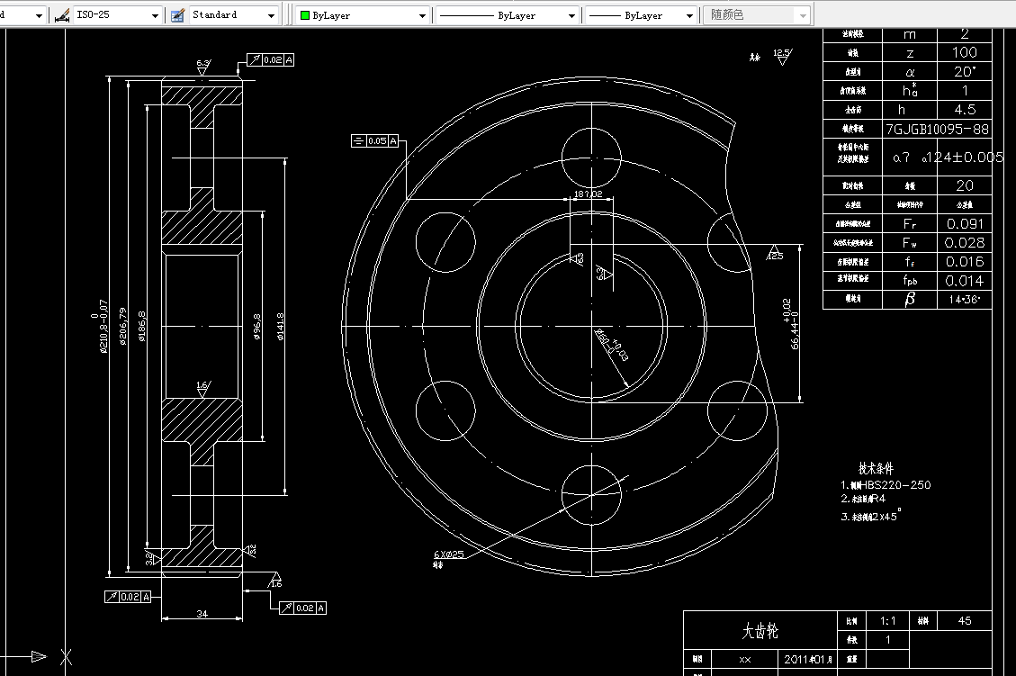Select the HBS220-250 technical note line
This screenshot has height=676, width=1016.
(886, 485)
